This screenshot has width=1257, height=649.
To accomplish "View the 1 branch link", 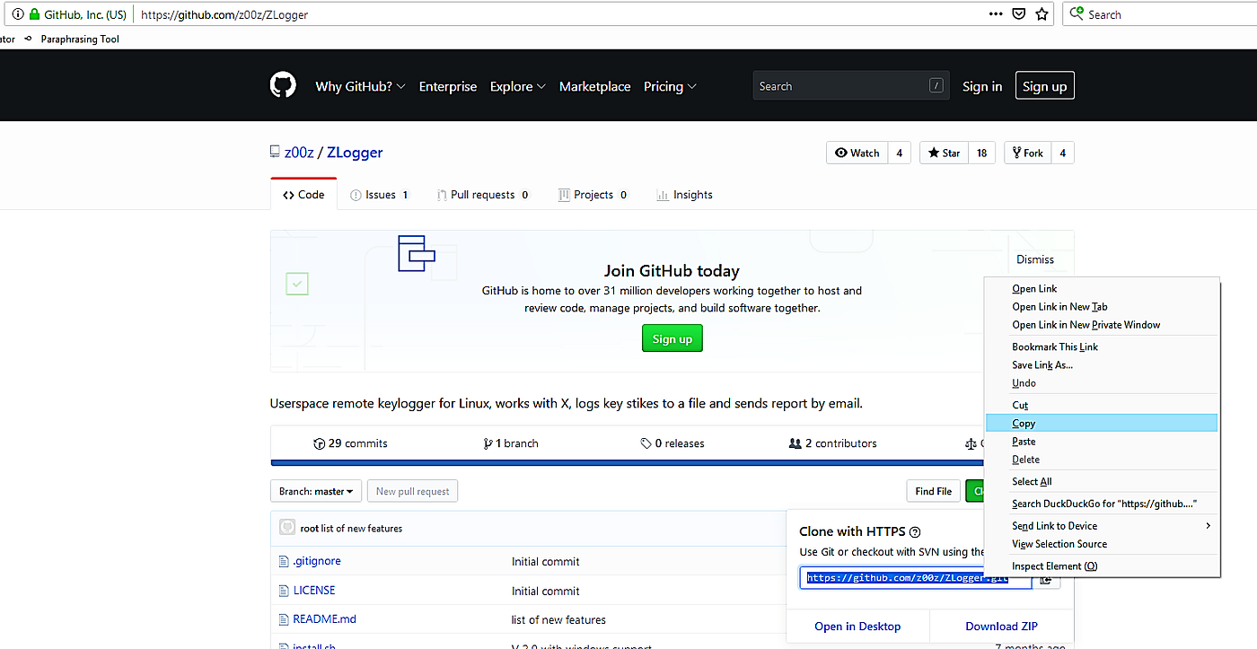I will coord(513,443).
